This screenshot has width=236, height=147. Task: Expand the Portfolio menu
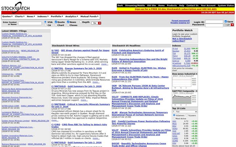point(57,17)
